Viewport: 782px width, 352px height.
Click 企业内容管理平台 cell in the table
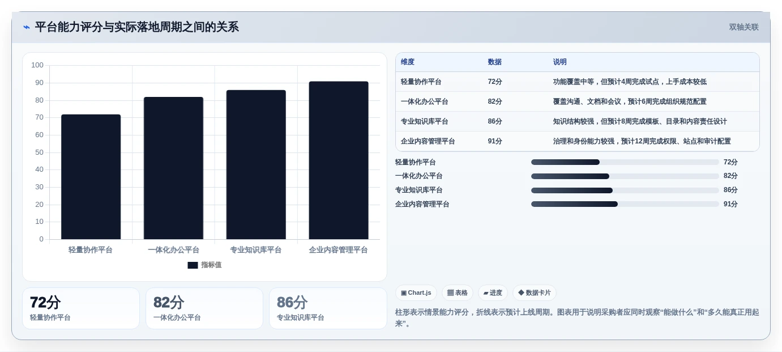428,141
